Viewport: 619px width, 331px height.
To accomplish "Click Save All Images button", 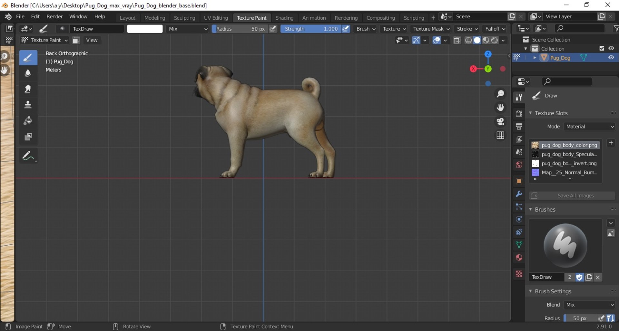I will tap(572, 196).
